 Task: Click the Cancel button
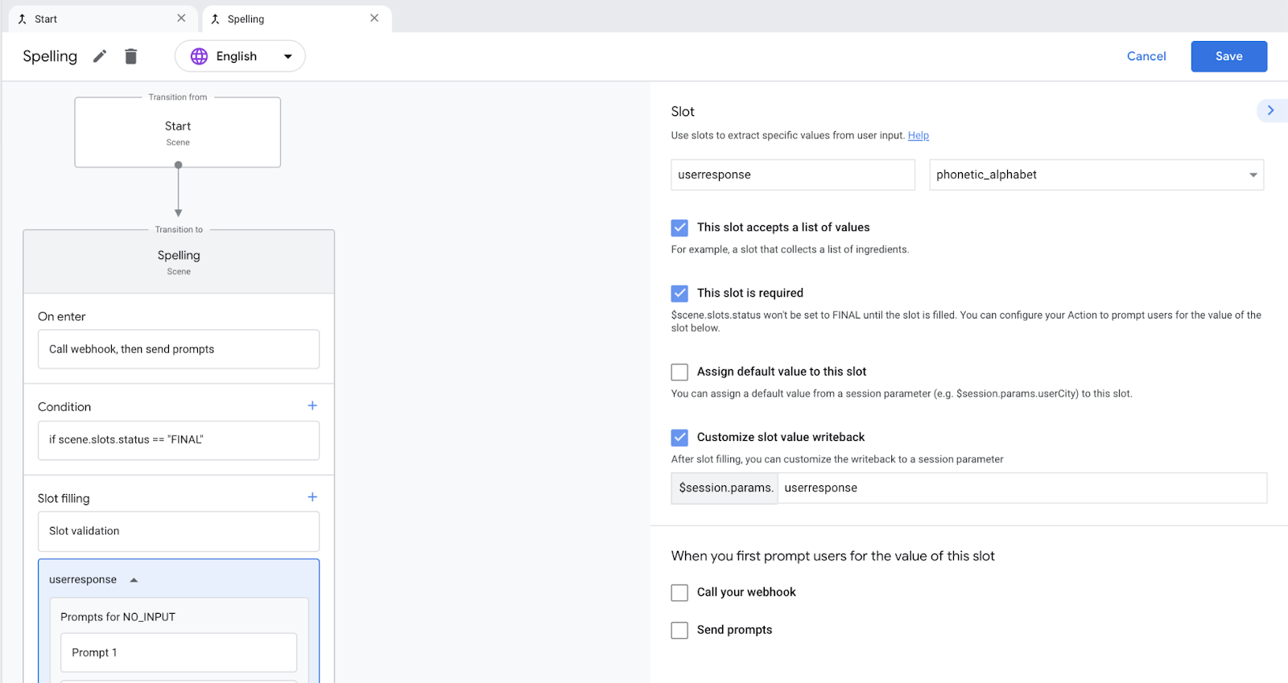pyautogui.click(x=1146, y=56)
